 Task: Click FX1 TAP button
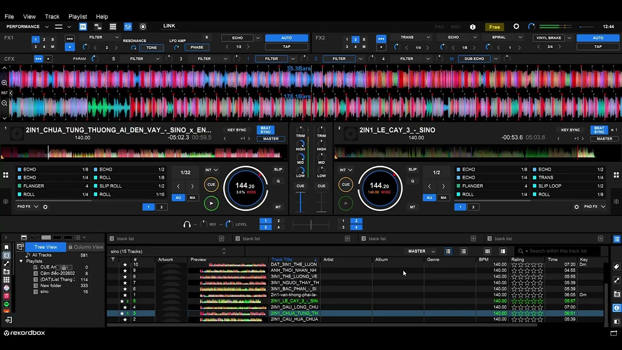tap(287, 47)
